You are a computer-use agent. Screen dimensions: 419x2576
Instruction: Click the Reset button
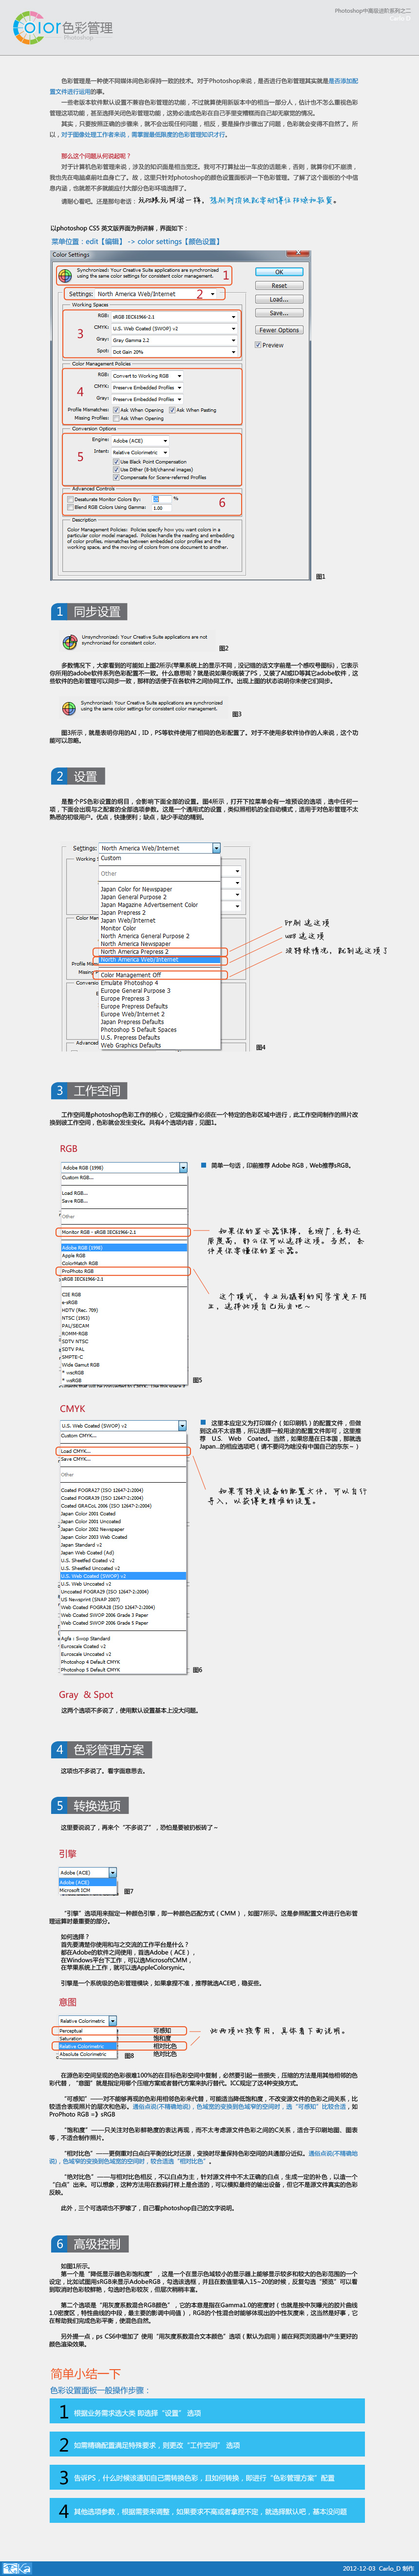click(278, 286)
